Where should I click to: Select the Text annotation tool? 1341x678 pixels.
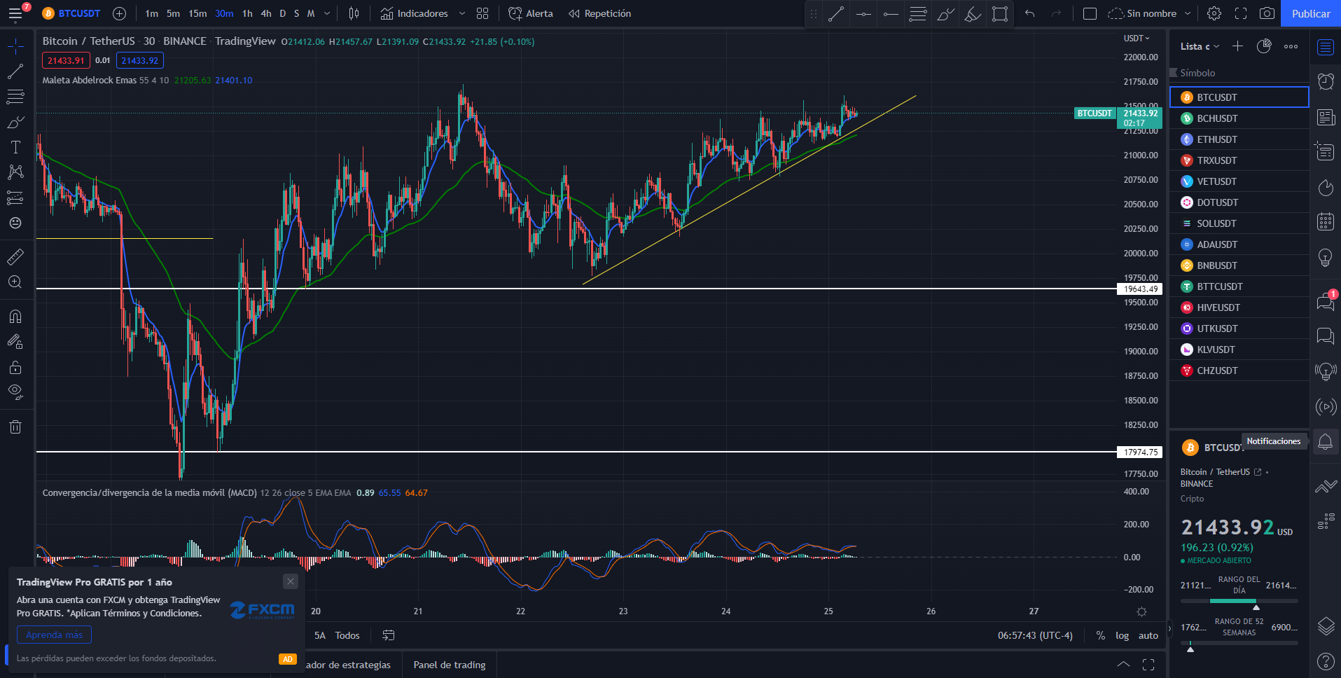(x=15, y=147)
